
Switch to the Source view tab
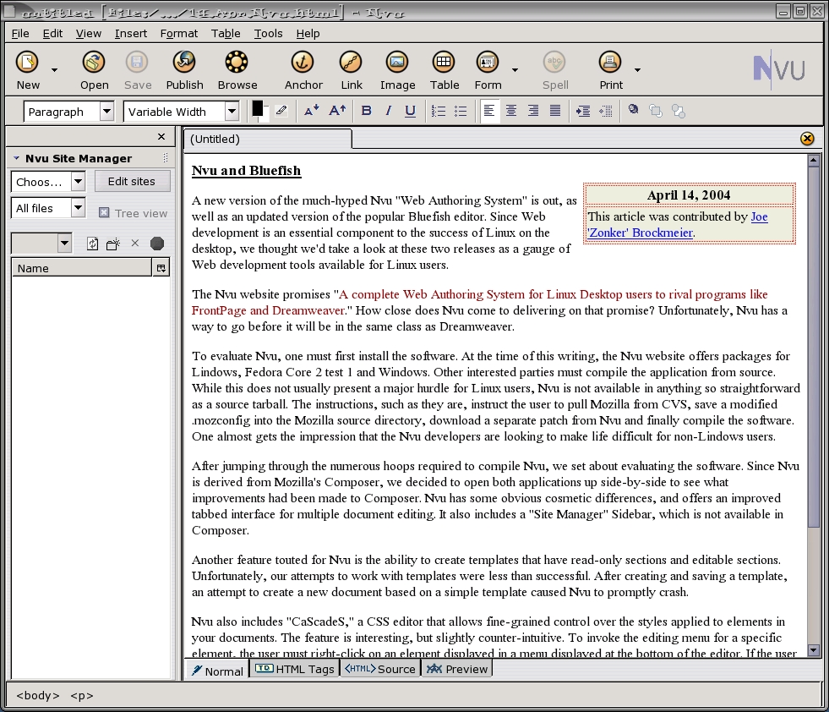[x=380, y=669]
